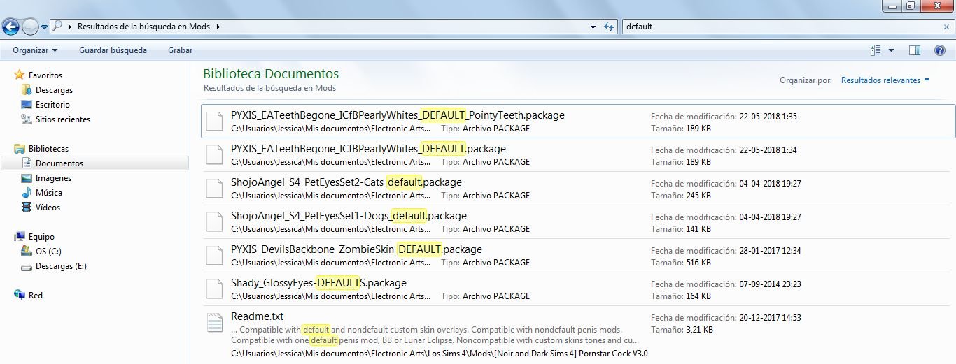Go back with the Back arrow button

coord(10,27)
